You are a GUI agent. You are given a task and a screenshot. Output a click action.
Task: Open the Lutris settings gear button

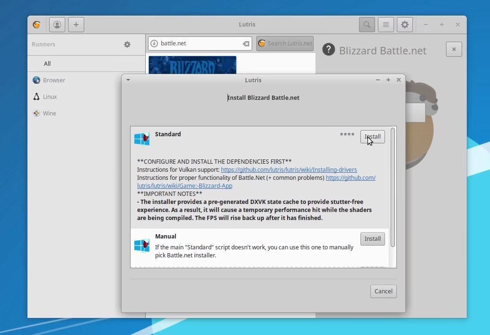coord(405,25)
